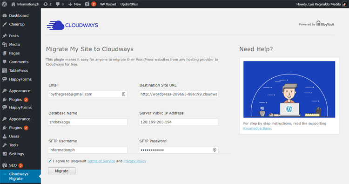This screenshot has width=349, height=184.
Task: Open Information.ph site home link
Action: (x=25, y=4)
